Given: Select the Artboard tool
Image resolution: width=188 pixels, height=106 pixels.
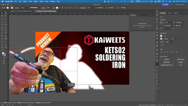Looking at the screenshot, I should pyautogui.click(x=2, y=47).
